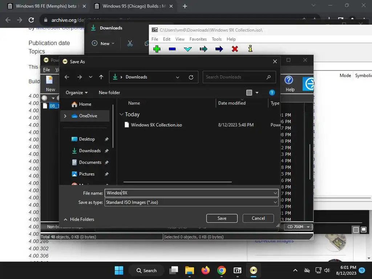The height and width of the screenshot is (279, 372).
Task: Click PowerISO New toolbar icon
Action: click(50, 84)
